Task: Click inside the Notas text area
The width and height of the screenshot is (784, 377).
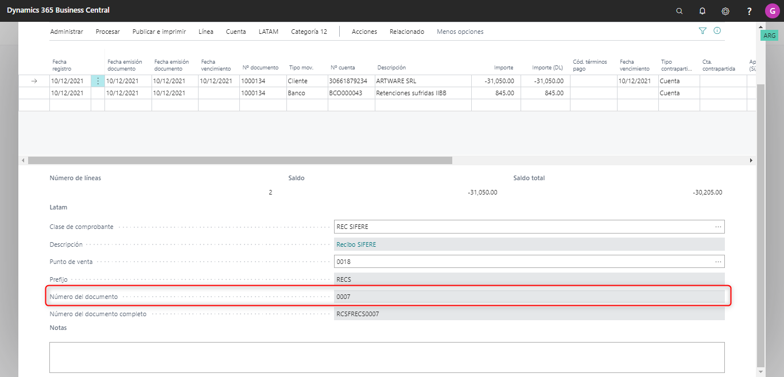Action: [x=387, y=357]
